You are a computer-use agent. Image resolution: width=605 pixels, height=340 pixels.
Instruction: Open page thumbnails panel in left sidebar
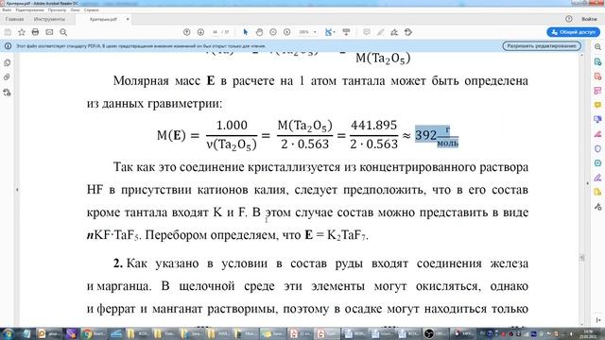click(x=7, y=62)
